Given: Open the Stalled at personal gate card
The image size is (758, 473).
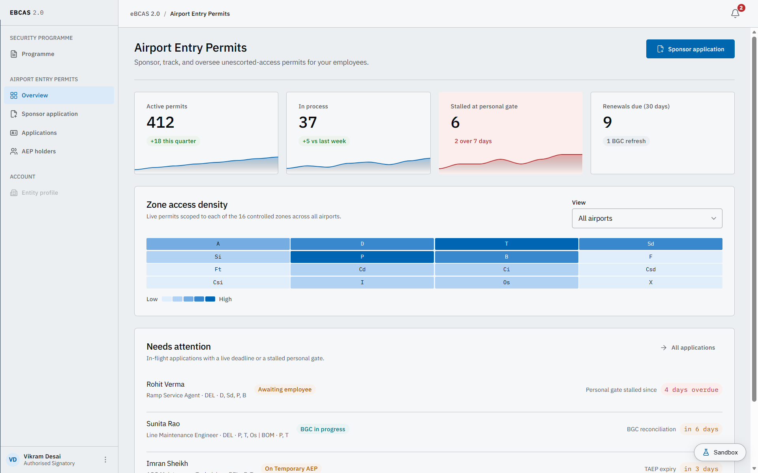Looking at the screenshot, I should coord(510,133).
